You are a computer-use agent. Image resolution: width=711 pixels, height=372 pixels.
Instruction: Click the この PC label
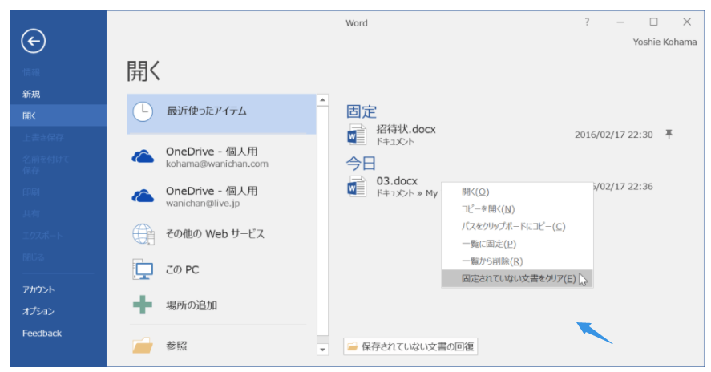(182, 270)
